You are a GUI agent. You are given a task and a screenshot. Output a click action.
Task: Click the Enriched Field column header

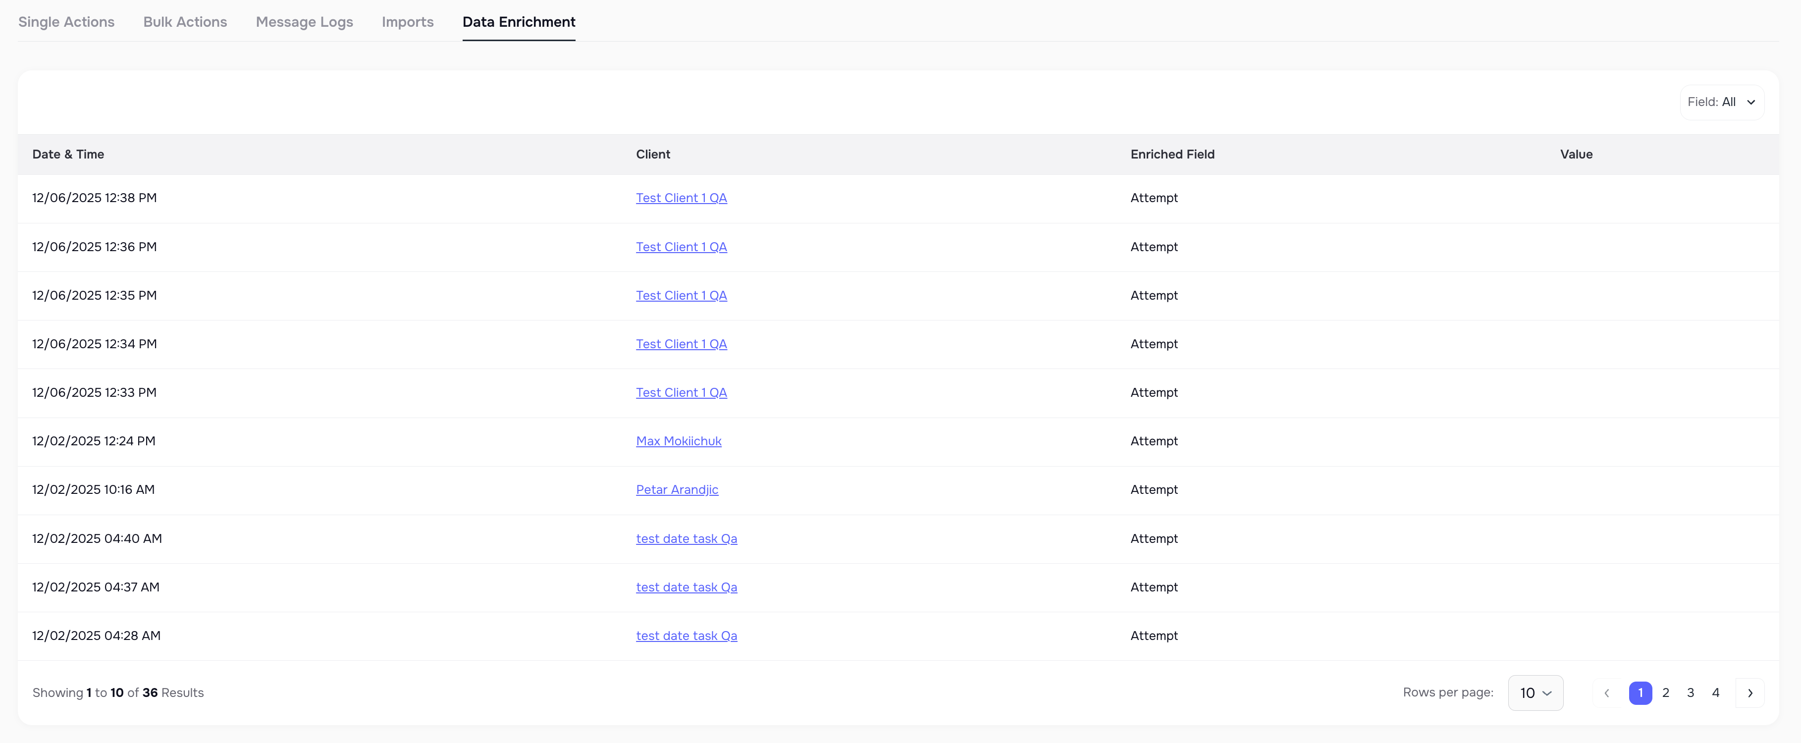coord(1172,154)
